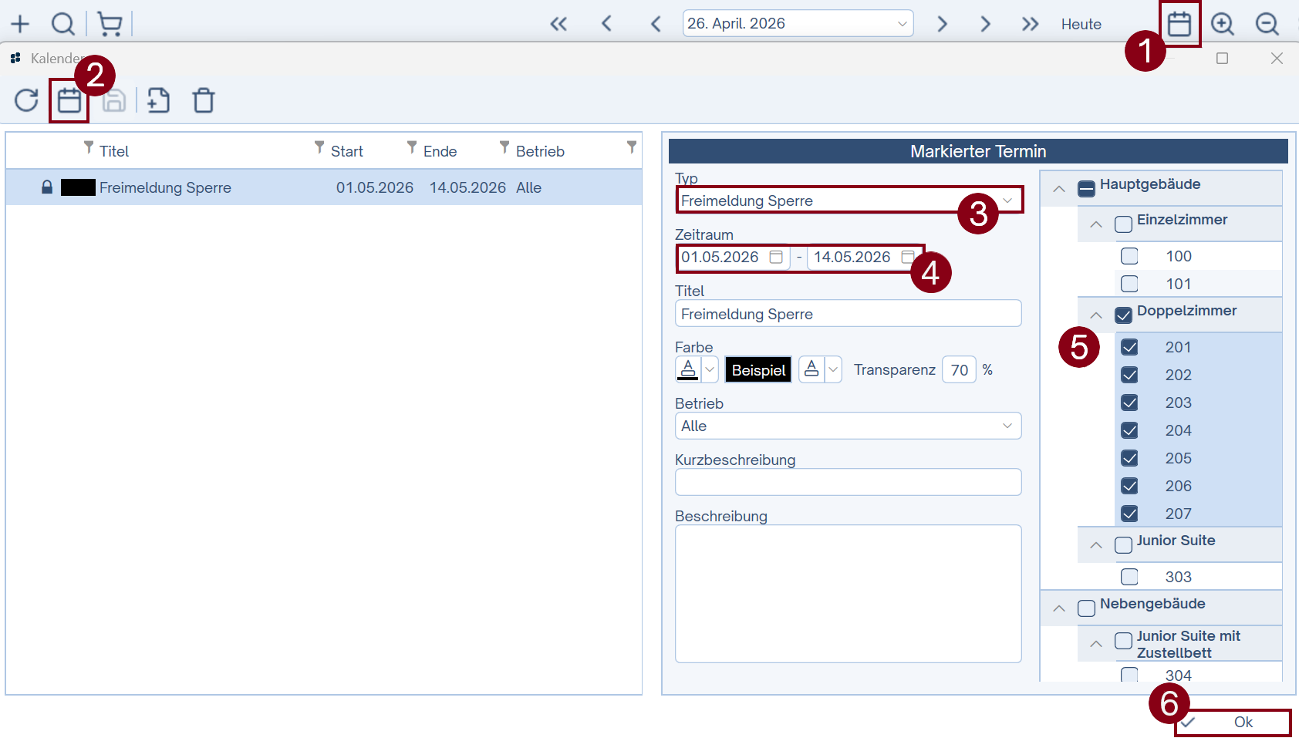This screenshot has height=748, width=1299.
Task: Uncheck the room 203 checkbox
Action: (1129, 403)
